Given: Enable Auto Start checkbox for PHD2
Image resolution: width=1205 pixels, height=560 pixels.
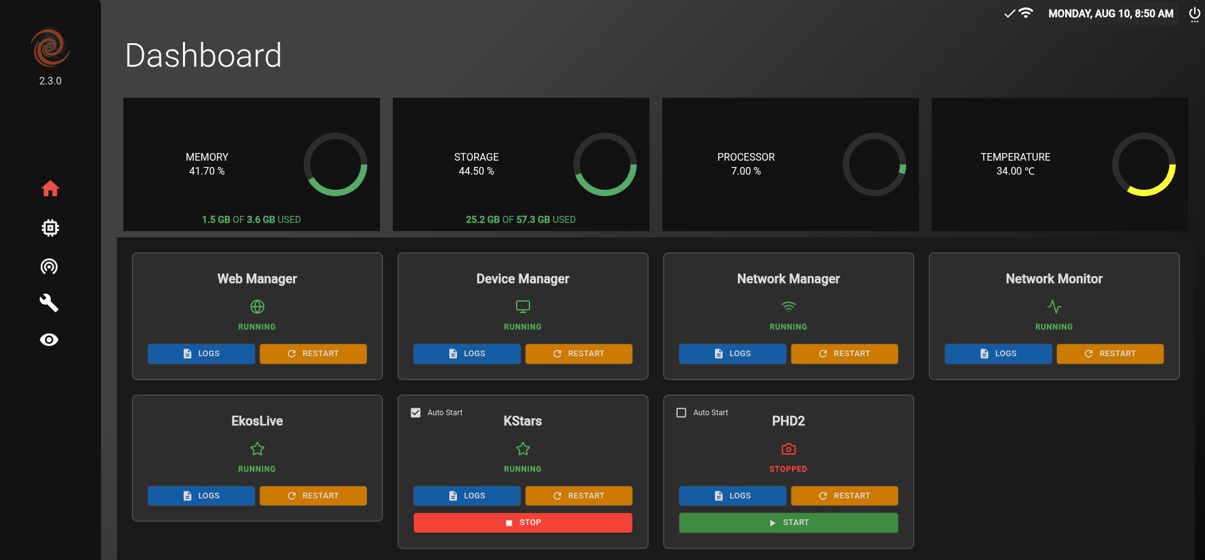Looking at the screenshot, I should (x=681, y=413).
